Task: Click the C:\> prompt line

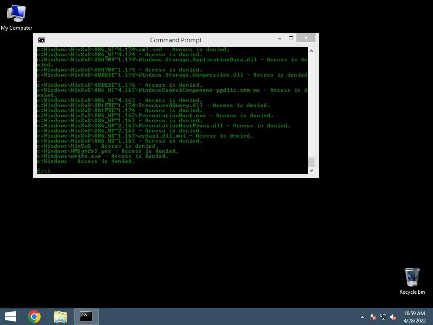Action: [x=44, y=171]
